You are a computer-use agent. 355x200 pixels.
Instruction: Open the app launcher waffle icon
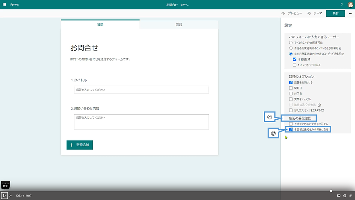point(4,5)
